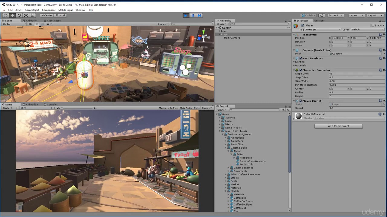Screen dimensions: 387x217
Task: Expand the Materials foldout in Mesh Renderer
Action: 294,65
